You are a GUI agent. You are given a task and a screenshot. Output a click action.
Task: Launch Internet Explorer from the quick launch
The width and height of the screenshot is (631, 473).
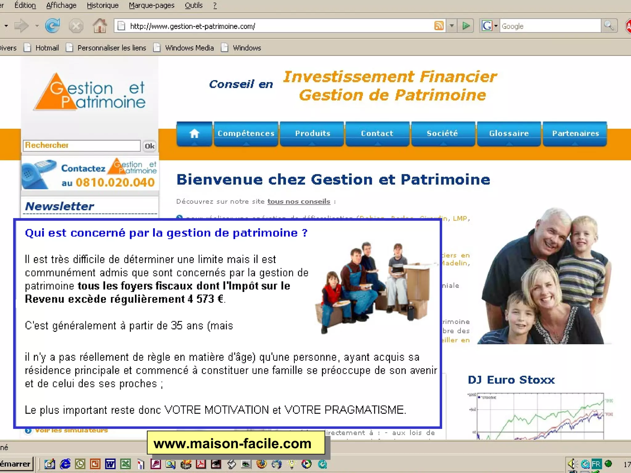(x=65, y=464)
